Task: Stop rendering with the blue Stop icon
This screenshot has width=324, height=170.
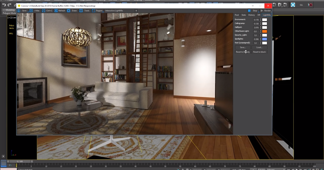Action: tap(249, 11)
